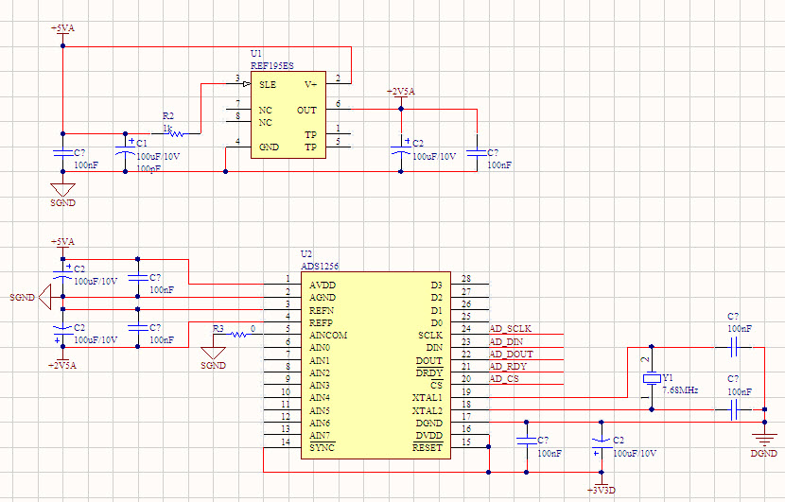
Task: Select +2V5A power port on OUT net
Action: point(401,95)
